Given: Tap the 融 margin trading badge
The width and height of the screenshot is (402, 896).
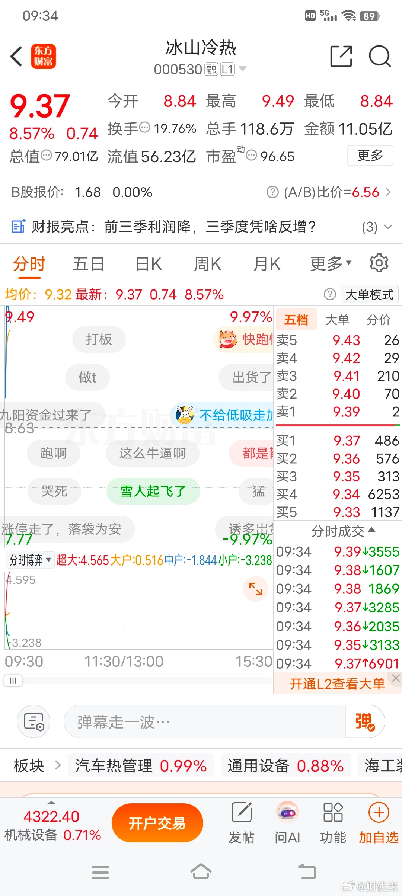Looking at the screenshot, I should pos(211,69).
